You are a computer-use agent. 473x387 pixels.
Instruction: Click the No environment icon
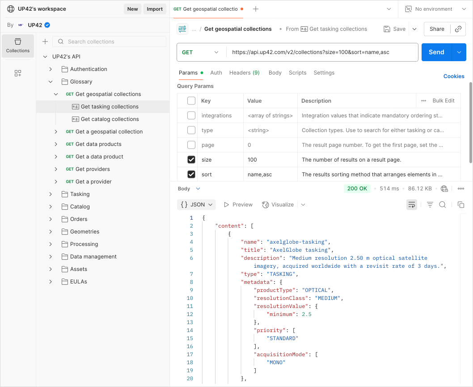[x=408, y=9]
